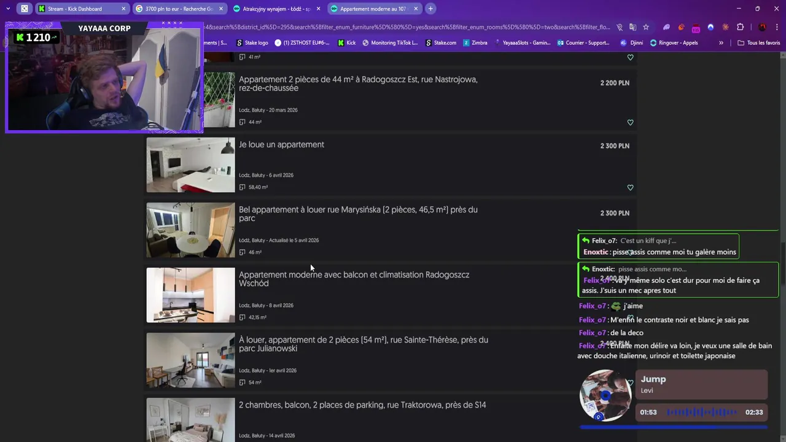Open the 'Ringover - Appels' bookmark
This screenshot has height=442, width=786.
(x=674, y=43)
